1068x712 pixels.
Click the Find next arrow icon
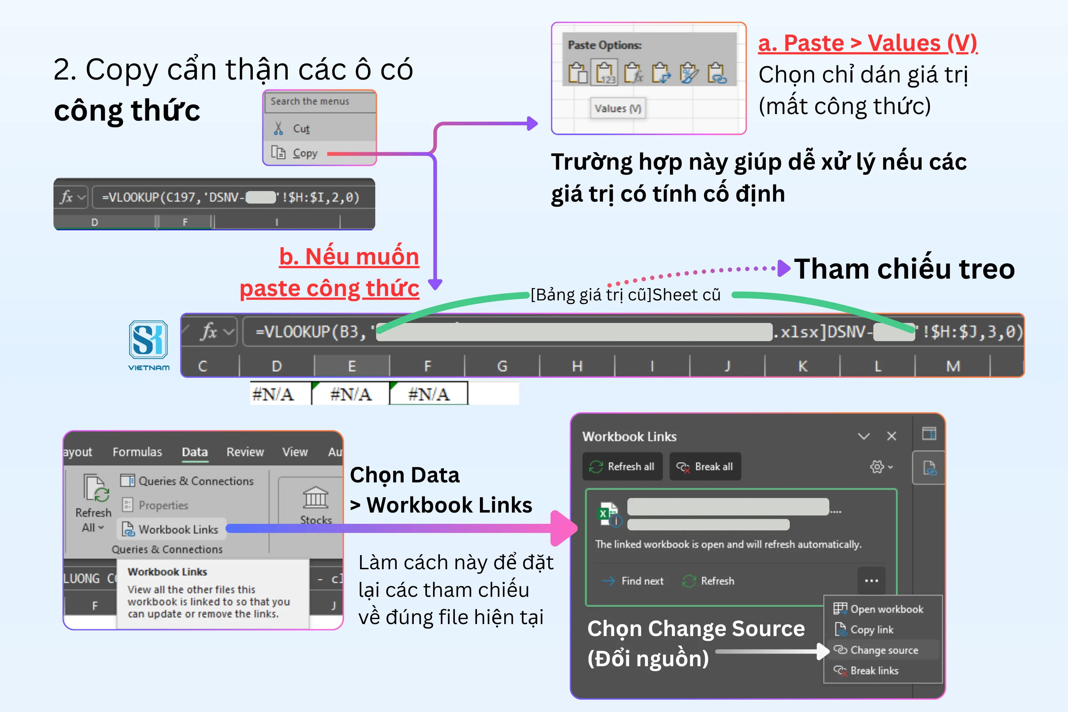click(608, 581)
